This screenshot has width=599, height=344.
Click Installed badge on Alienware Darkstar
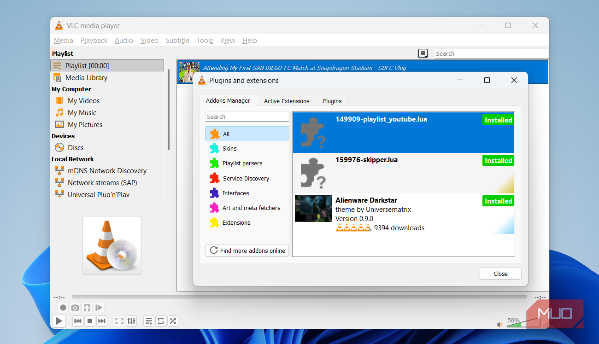(x=498, y=201)
